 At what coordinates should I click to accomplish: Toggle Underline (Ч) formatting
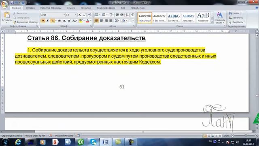click(52, 21)
